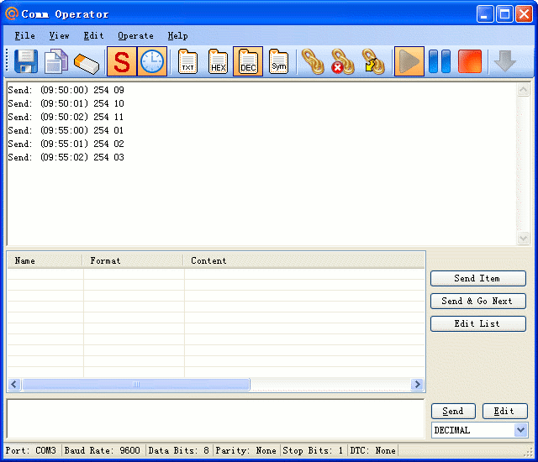
Task: Click the Send button beside input box
Action: (x=453, y=411)
